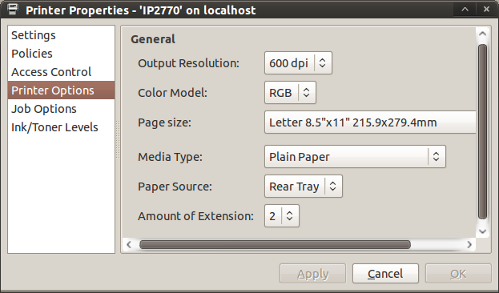This screenshot has width=499, height=293.
Task: Cancel the printer properties dialog
Action: tap(385, 274)
